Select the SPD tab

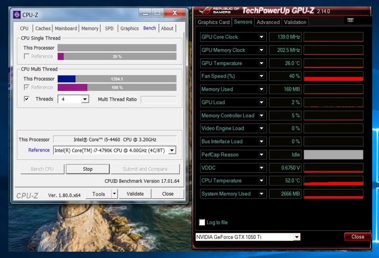(109, 29)
